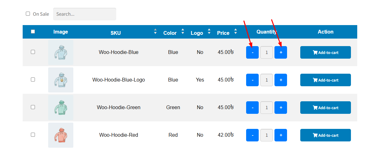Sort the table by Price
The image size is (378, 164).
coord(236,32)
